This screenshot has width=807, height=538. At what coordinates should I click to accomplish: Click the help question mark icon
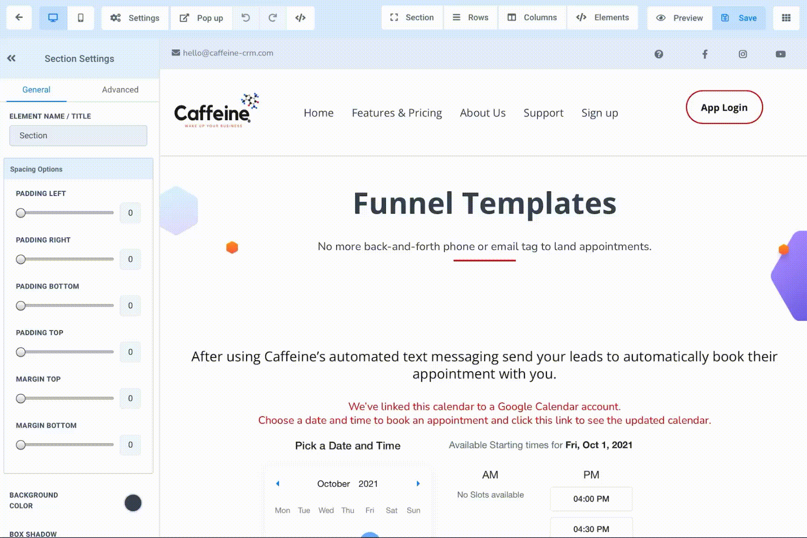click(658, 54)
